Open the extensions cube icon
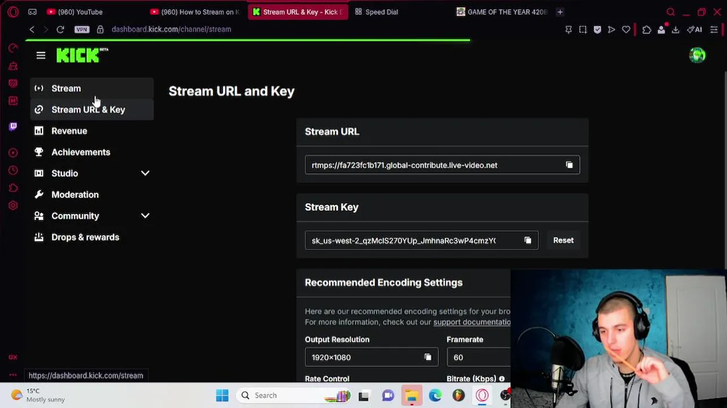This screenshot has width=727, height=408. tap(647, 29)
